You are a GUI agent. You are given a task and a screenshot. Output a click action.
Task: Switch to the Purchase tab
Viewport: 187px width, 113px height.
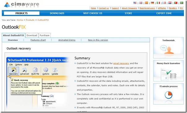[x=45, y=35]
